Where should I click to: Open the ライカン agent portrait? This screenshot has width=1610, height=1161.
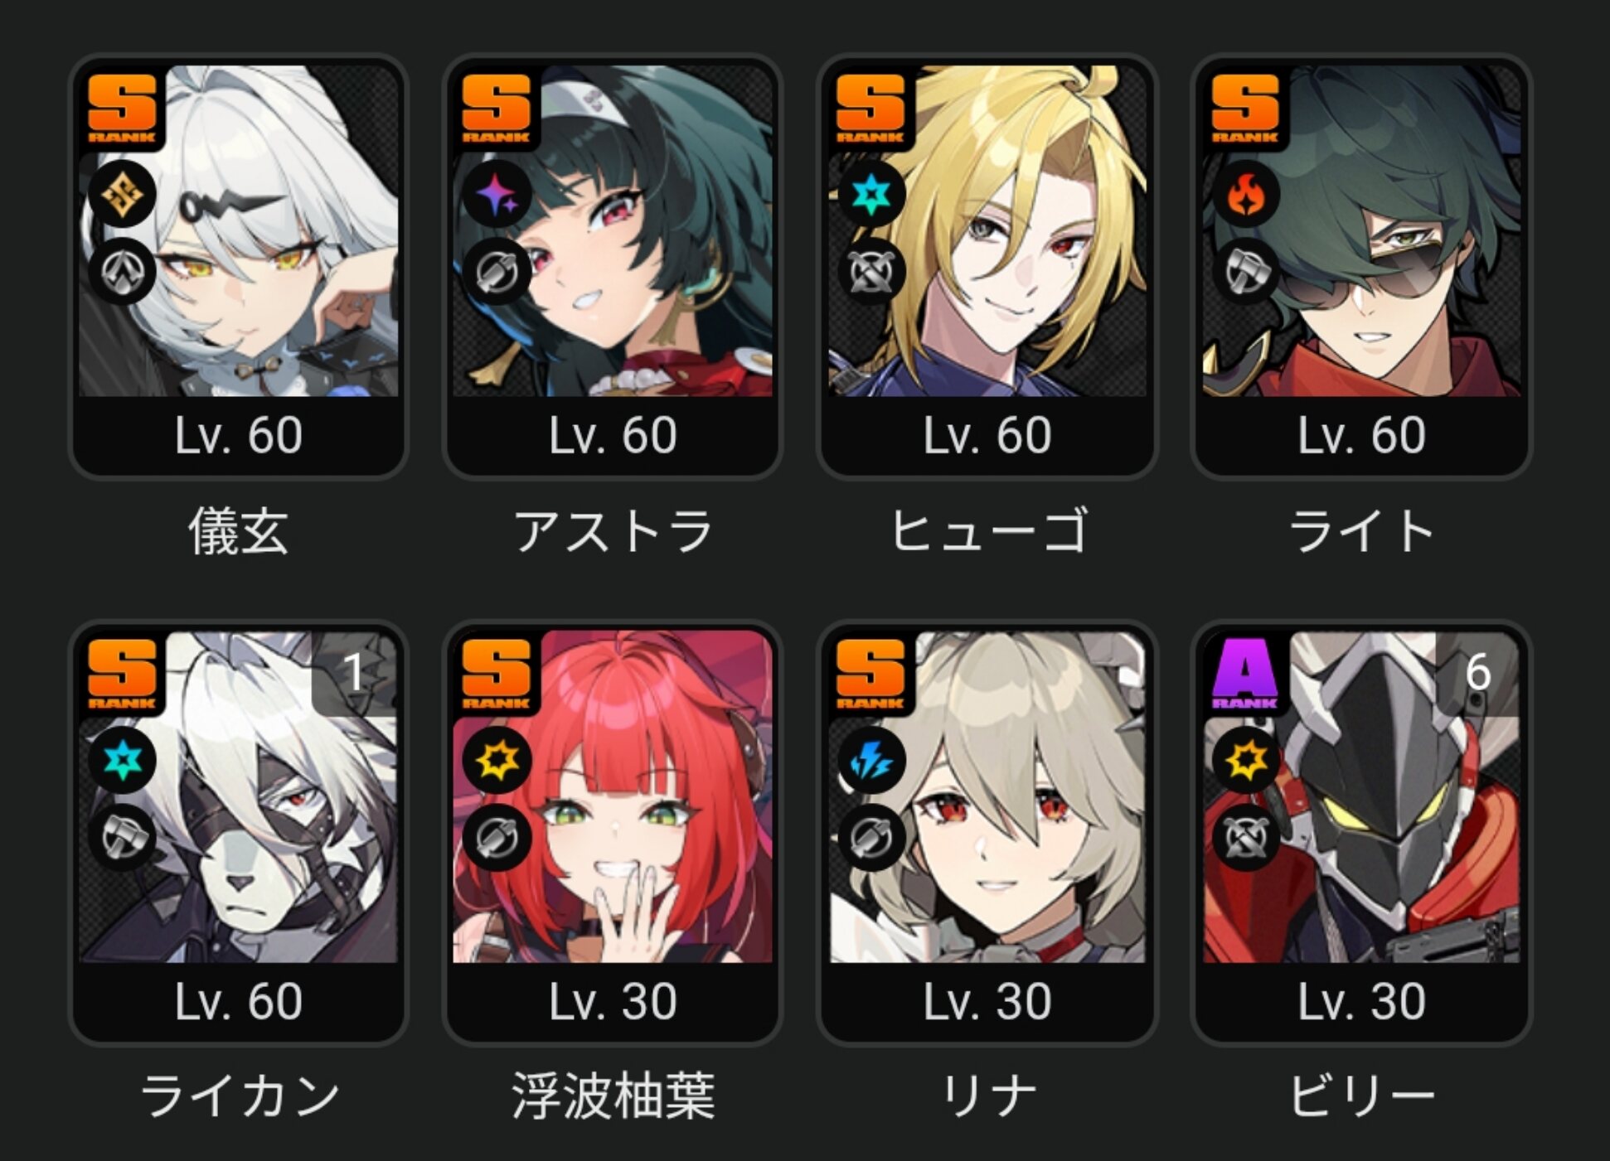point(239,796)
